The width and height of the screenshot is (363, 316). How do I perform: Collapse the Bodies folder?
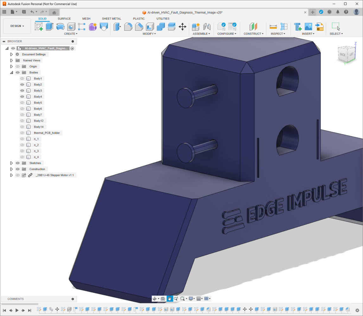pos(11,73)
